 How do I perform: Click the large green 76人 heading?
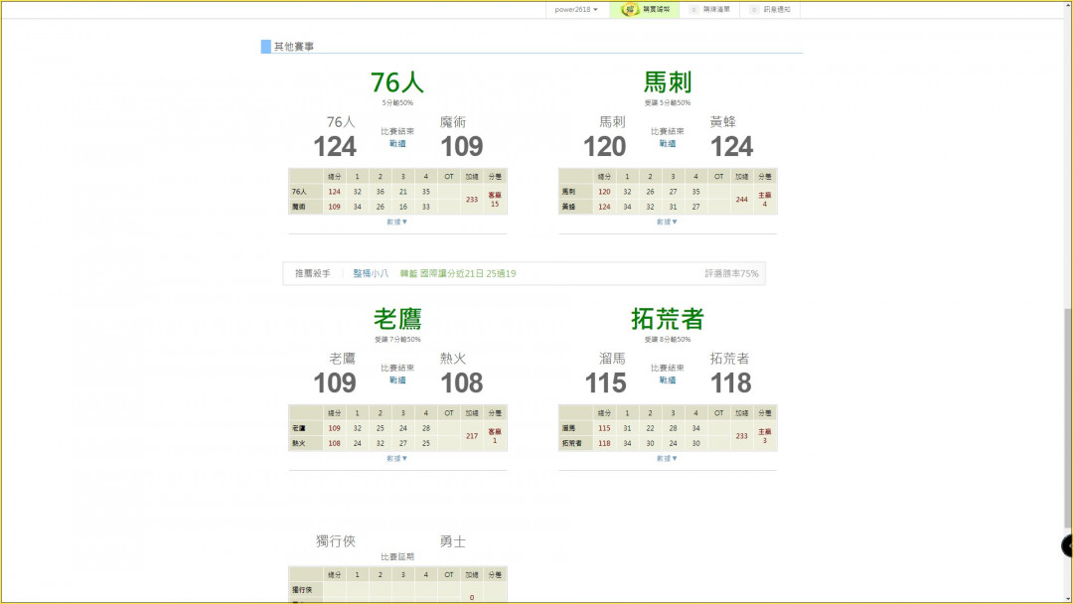397,82
